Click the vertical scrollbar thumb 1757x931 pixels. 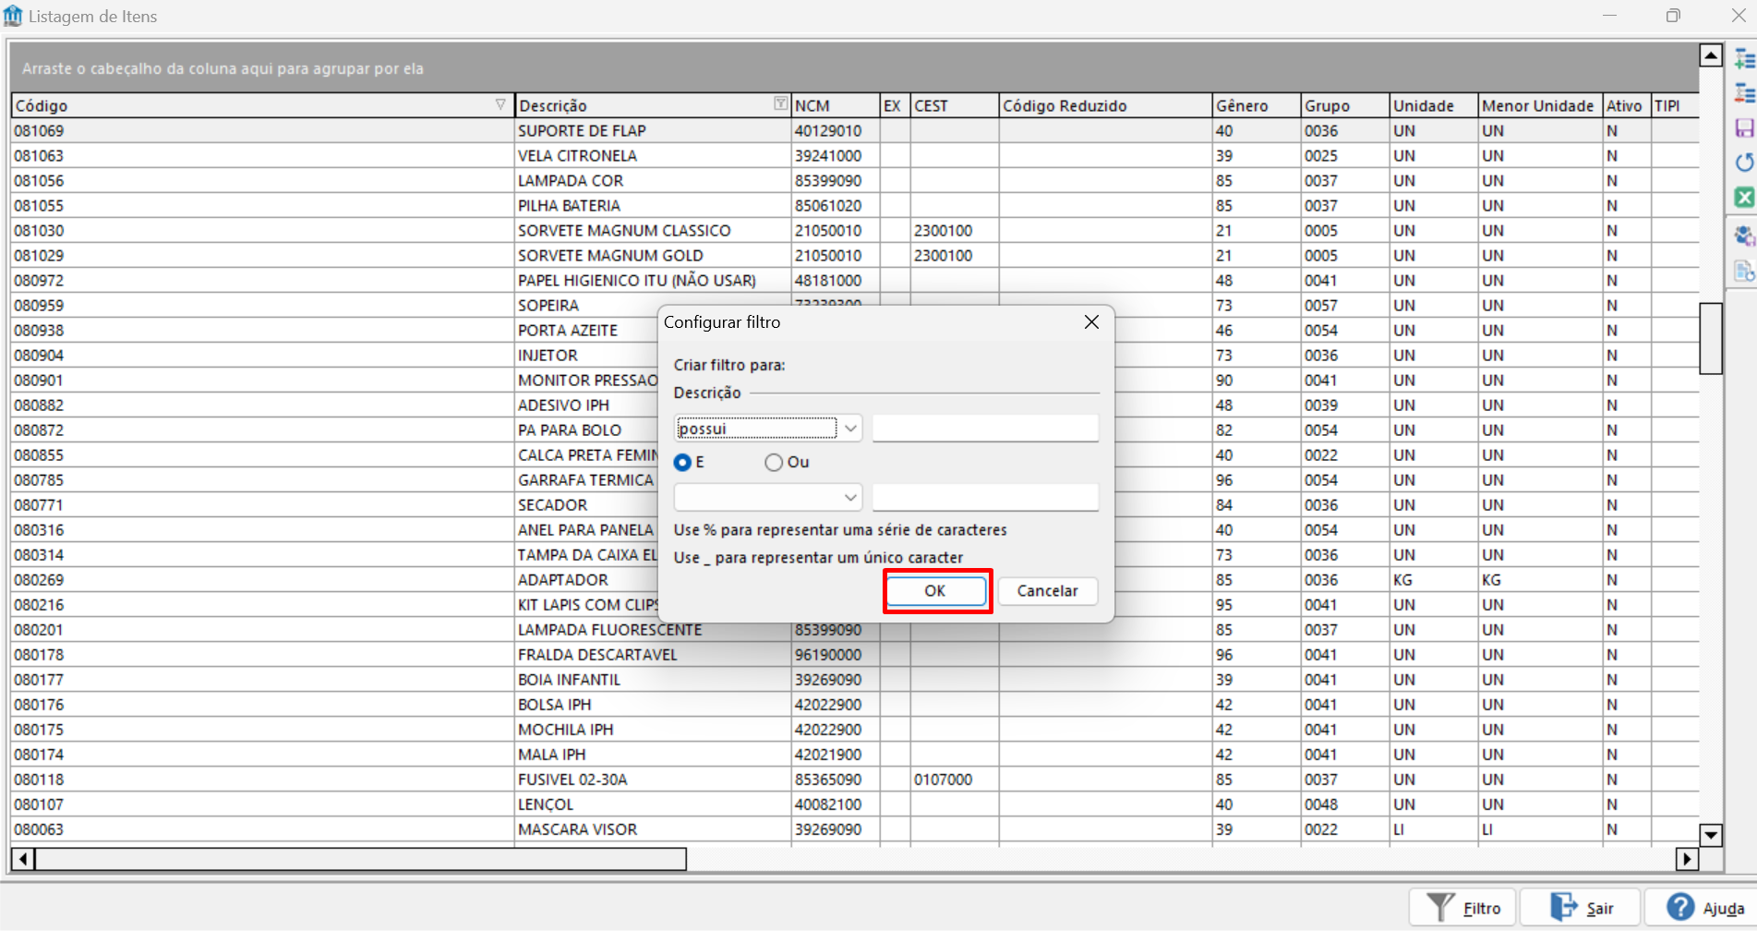coord(1711,338)
